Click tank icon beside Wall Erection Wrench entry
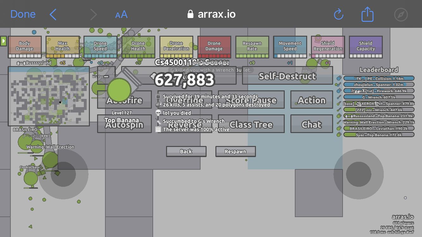 click(339, 122)
